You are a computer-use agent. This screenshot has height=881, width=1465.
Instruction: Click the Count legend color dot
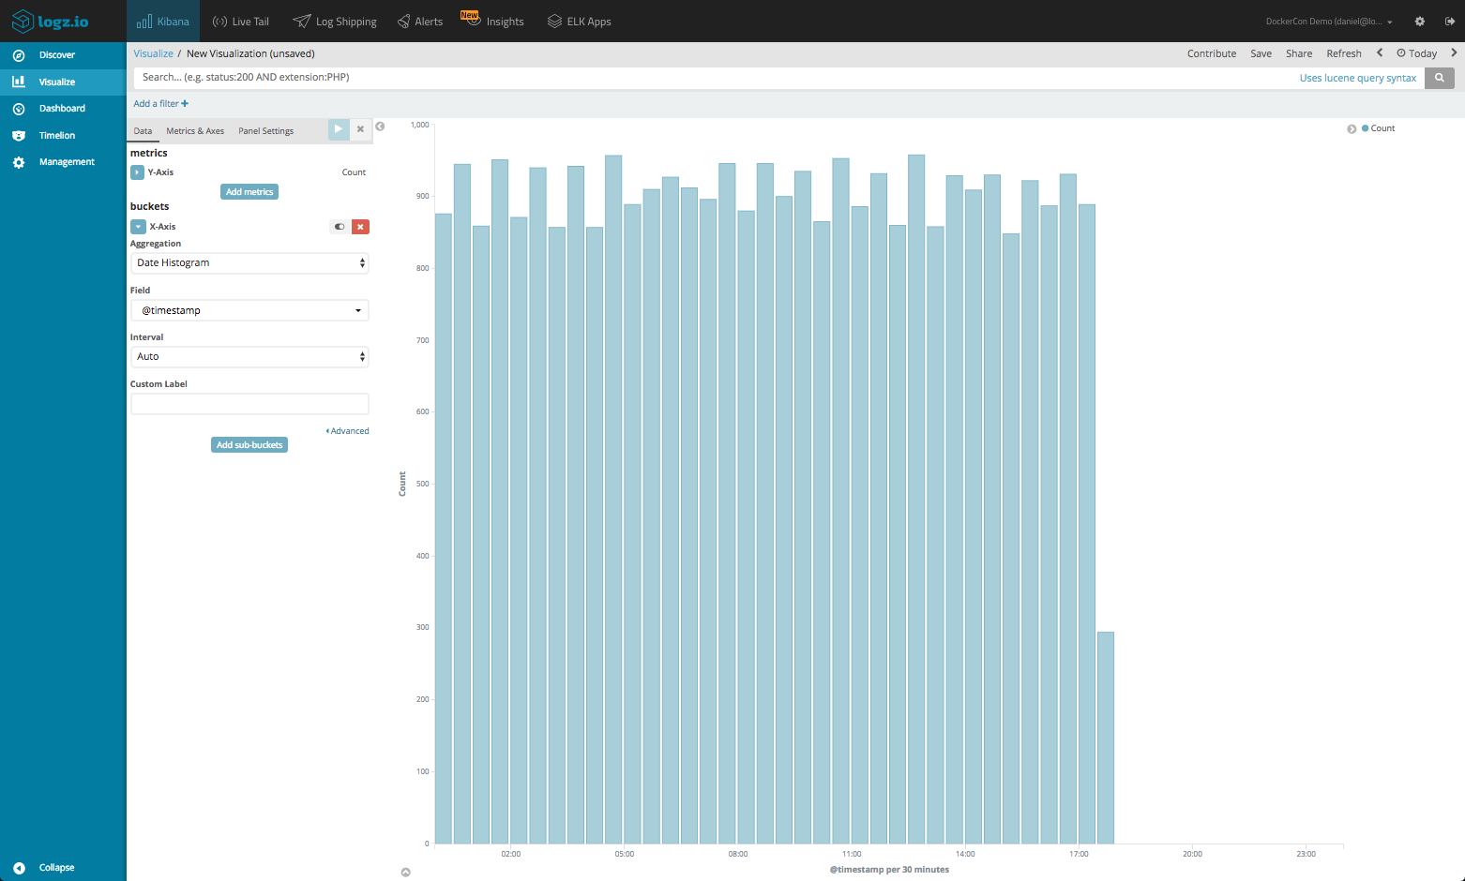(1365, 128)
